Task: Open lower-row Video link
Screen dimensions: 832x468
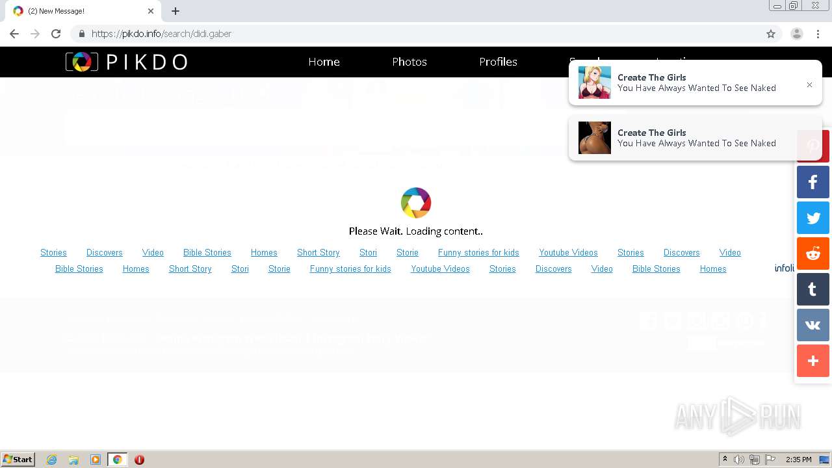Action: (x=602, y=268)
